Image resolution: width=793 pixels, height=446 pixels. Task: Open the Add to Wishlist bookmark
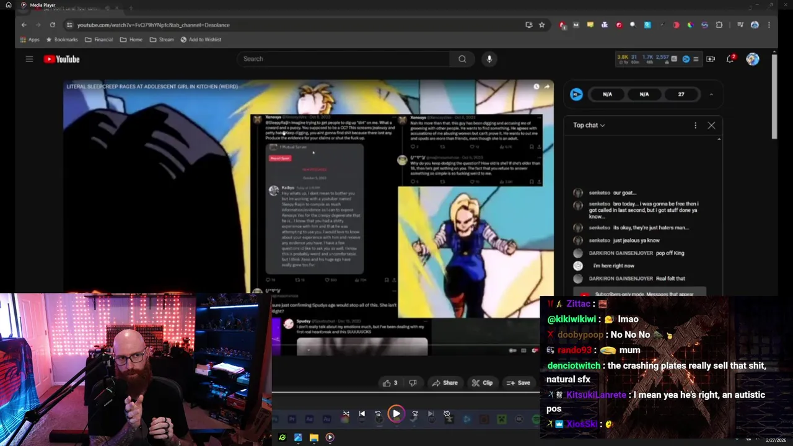coord(201,40)
